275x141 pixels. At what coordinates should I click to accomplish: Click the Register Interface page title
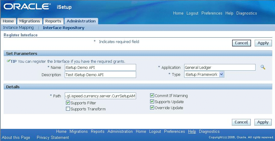click(21, 35)
